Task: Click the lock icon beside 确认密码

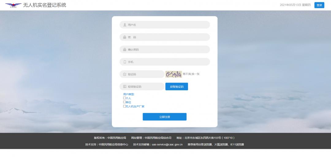Action: 125,50
